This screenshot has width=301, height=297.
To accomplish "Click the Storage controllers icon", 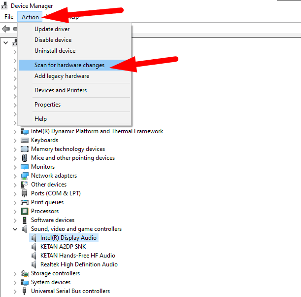I will tap(25, 273).
